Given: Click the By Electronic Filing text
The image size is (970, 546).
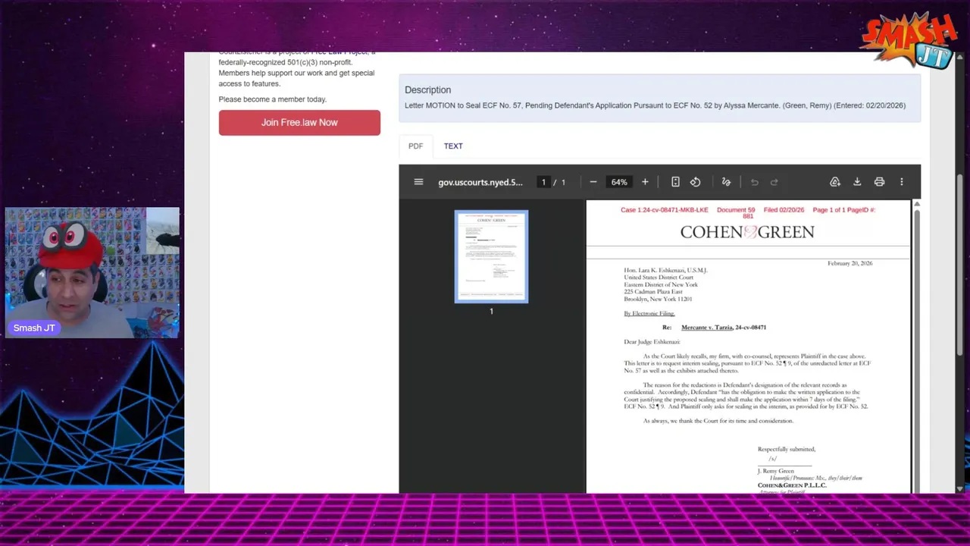Looking at the screenshot, I should pos(649,313).
